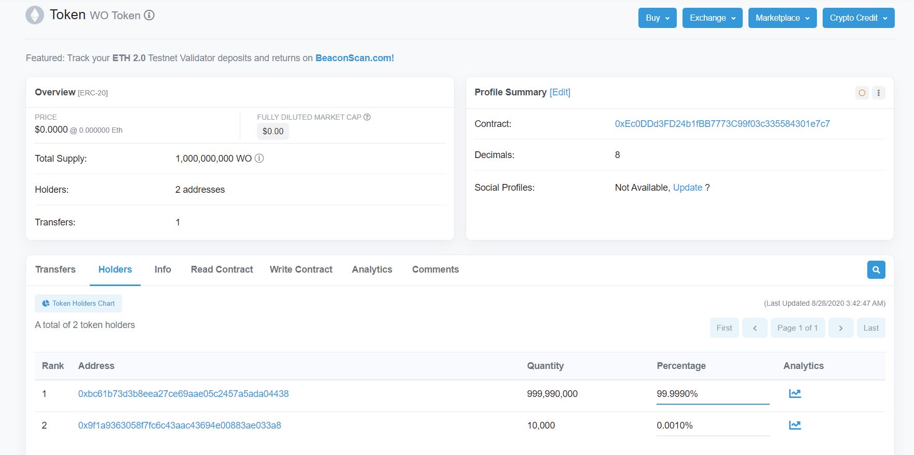Open holder address 0x9f1a9363058f link
Screen dimensions: 914x455
click(180, 425)
